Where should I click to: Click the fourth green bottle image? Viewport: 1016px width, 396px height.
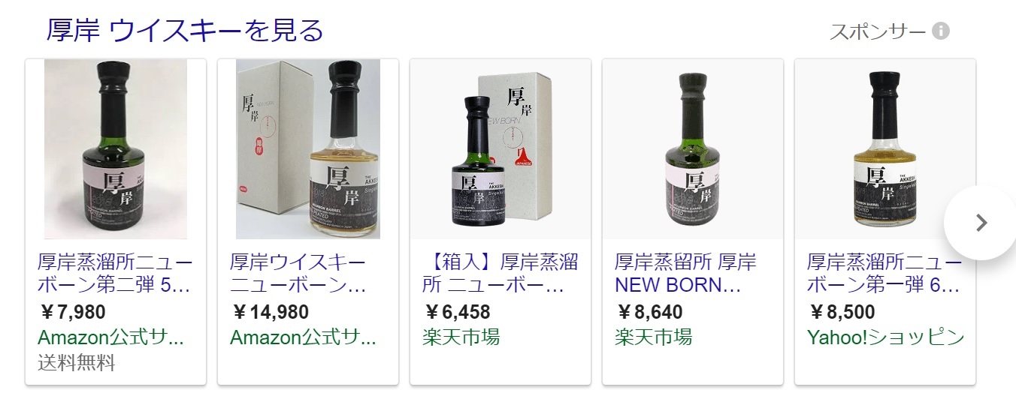(x=693, y=149)
